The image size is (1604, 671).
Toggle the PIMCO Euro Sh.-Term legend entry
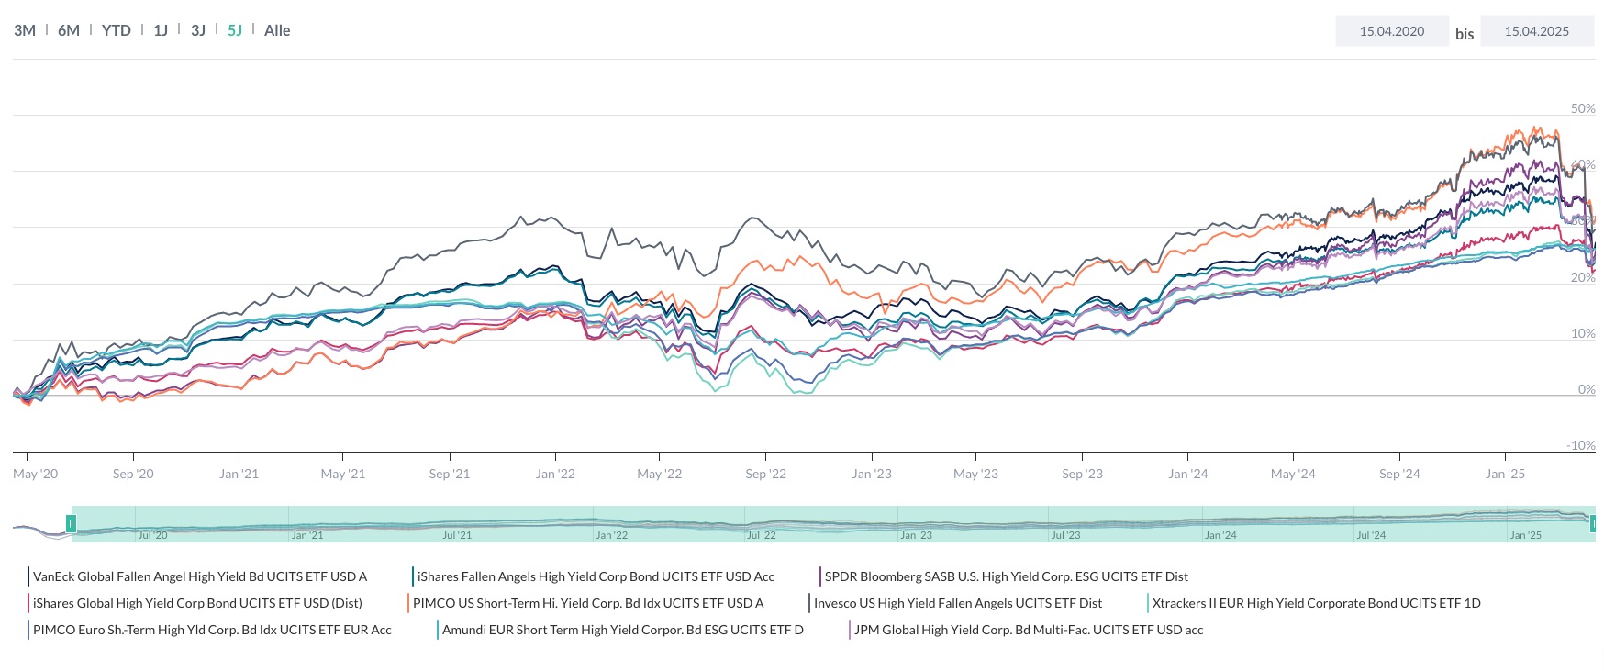click(x=212, y=630)
